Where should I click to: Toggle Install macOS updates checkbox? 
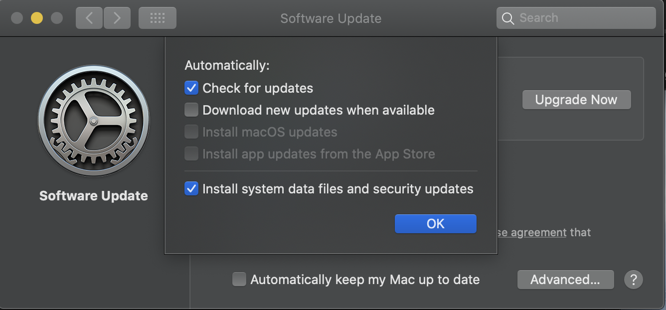191,132
